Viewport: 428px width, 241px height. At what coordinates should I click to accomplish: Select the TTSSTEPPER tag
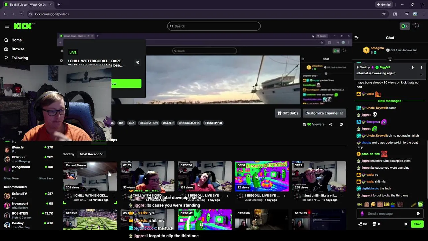(213, 123)
